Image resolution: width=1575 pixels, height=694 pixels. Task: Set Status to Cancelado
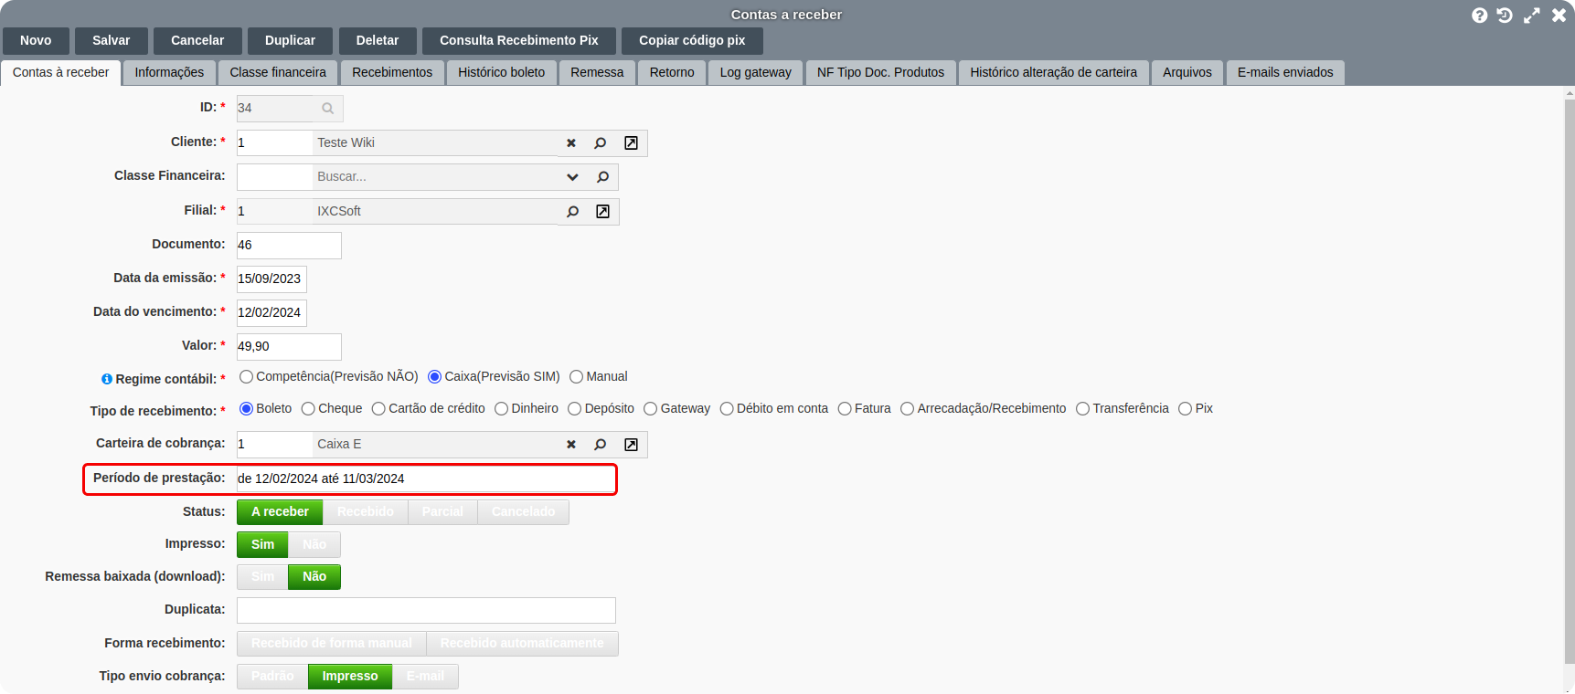pos(523,512)
